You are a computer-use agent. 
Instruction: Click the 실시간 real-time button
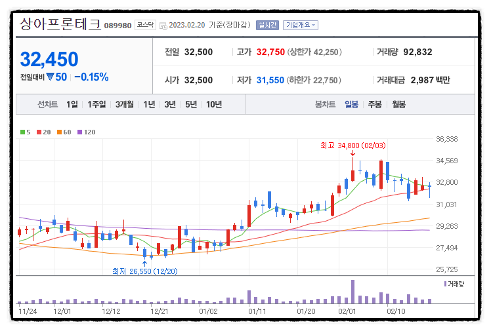(267, 25)
